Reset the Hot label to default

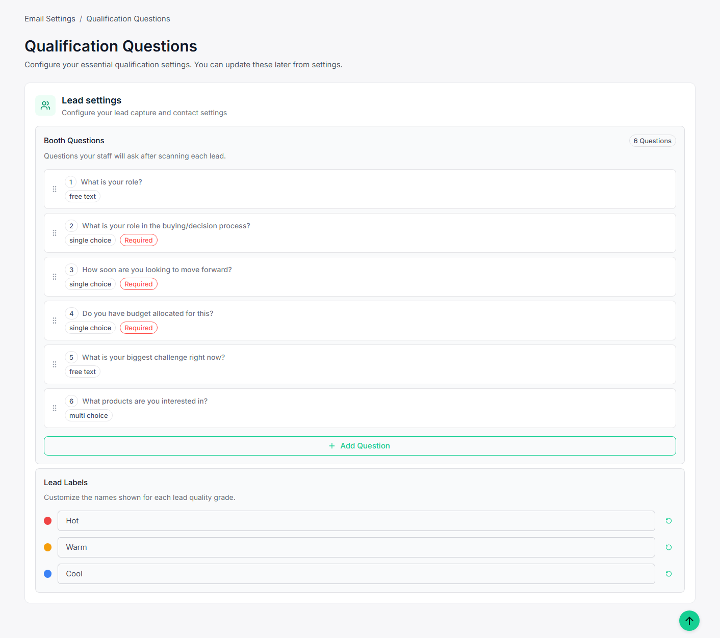tap(668, 521)
